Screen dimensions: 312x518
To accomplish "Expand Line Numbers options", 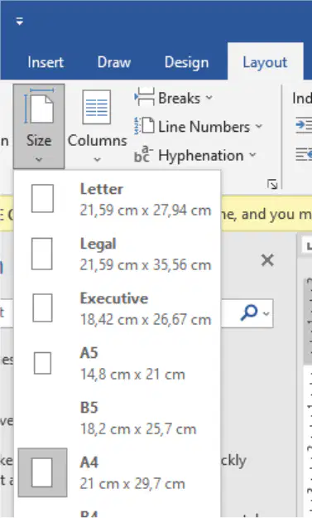I will click(199, 127).
